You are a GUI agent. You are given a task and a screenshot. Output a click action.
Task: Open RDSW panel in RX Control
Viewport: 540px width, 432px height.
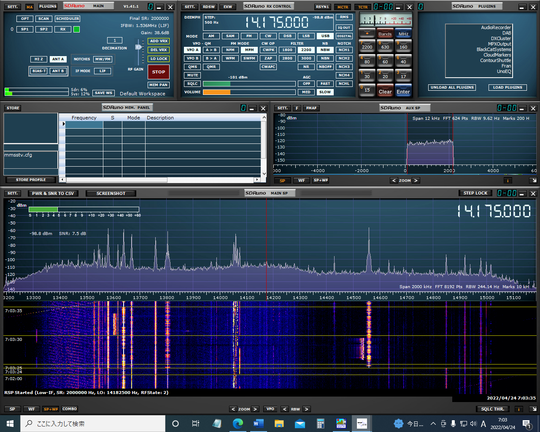point(208,7)
